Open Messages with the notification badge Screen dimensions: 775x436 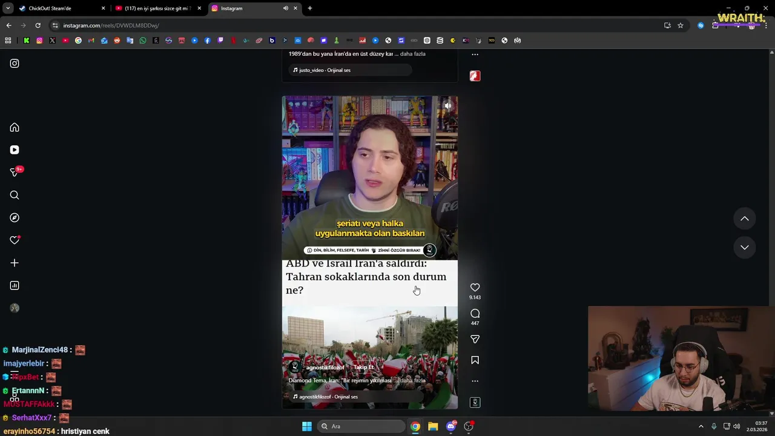point(15,173)
